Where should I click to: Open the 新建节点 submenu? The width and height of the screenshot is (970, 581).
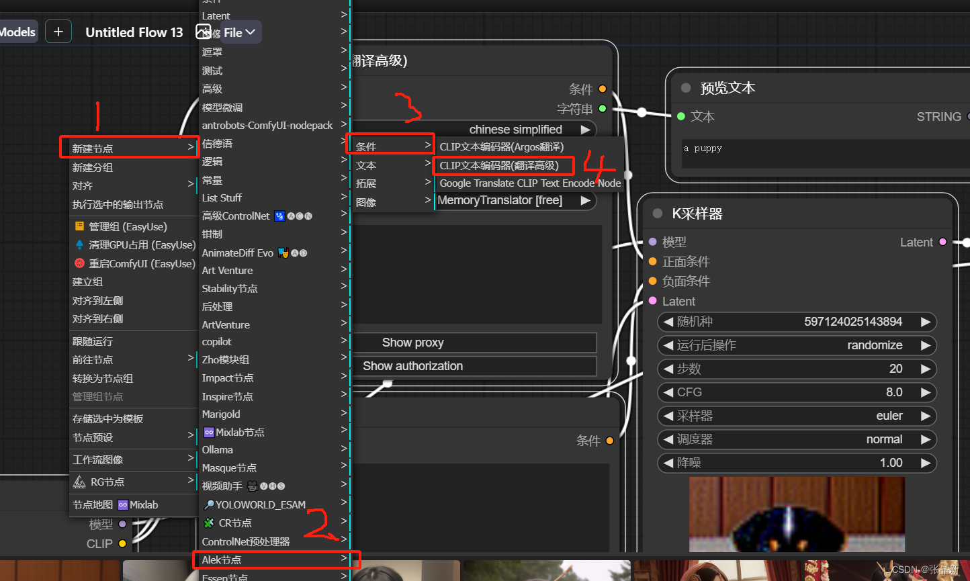[133, 148]
